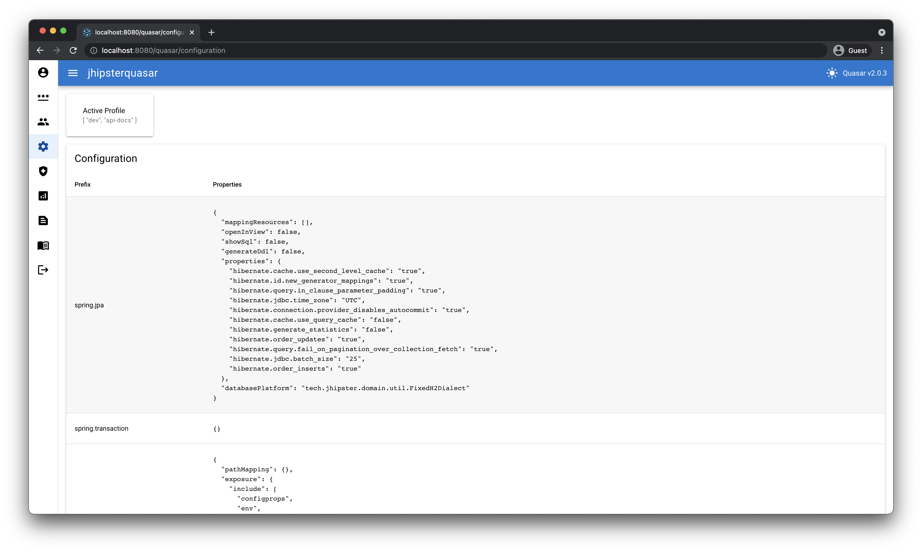Open the metrics chart sidebar icon

[43, 196]
